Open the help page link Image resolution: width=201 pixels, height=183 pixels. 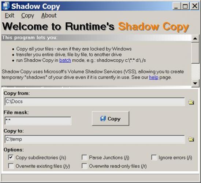pos(153,77)
